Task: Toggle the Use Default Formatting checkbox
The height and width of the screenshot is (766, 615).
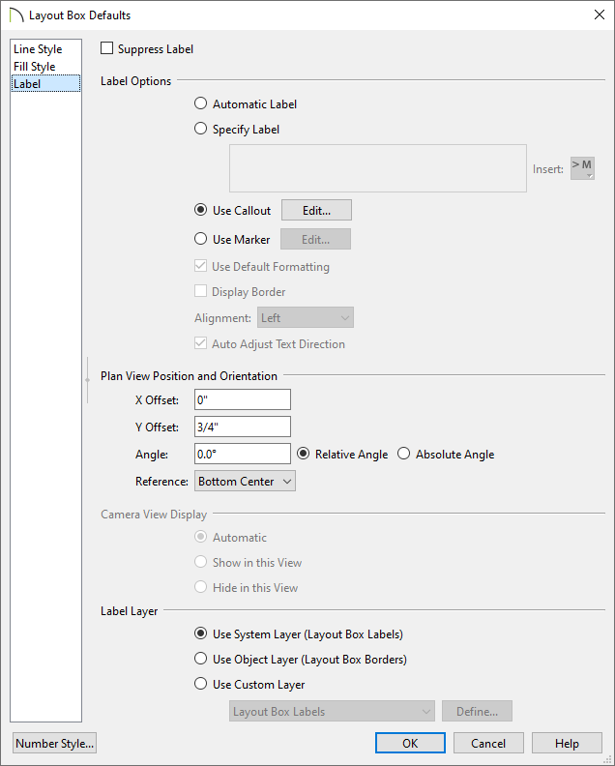Action: tap(200, 266)
